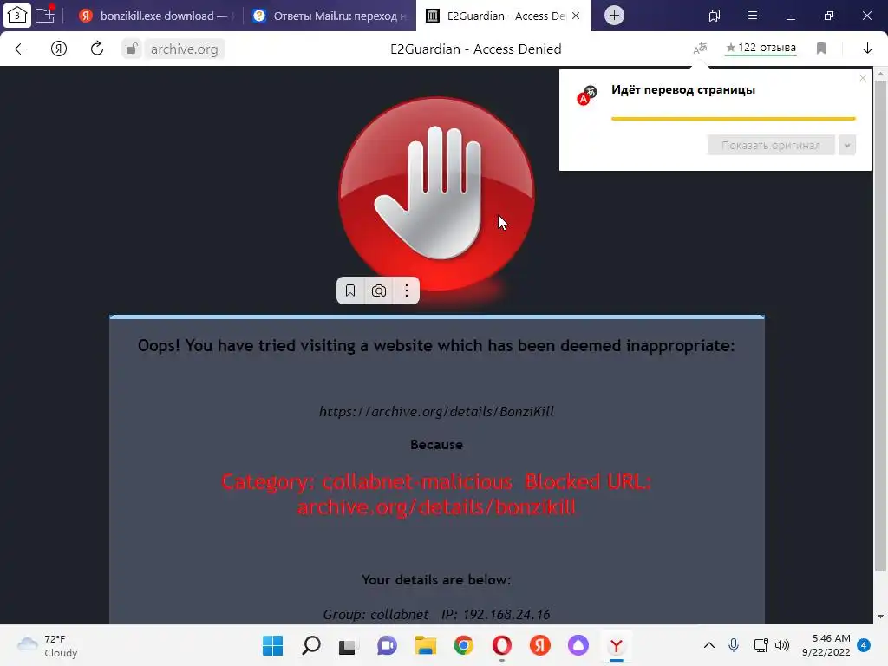The height and width of the screenshot is (666, 888).
Task: Open the tab counter home icon
Action: 17,16
